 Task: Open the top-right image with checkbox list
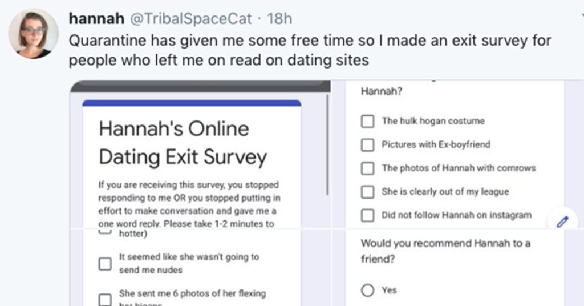[x=458, y=154]
